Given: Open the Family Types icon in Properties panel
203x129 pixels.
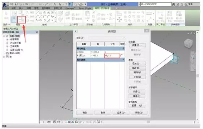Looking at the screenshot, I should 21,20.
